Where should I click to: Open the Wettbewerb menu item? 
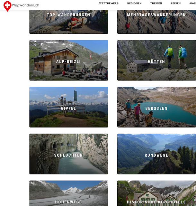(109, 3)
